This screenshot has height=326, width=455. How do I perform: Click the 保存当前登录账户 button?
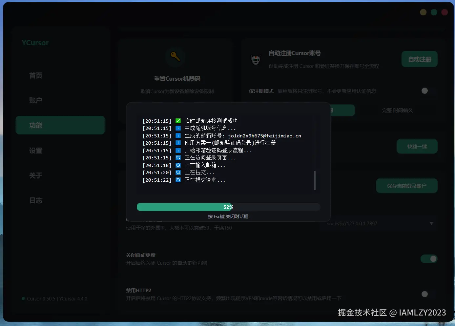click(407, 186)
